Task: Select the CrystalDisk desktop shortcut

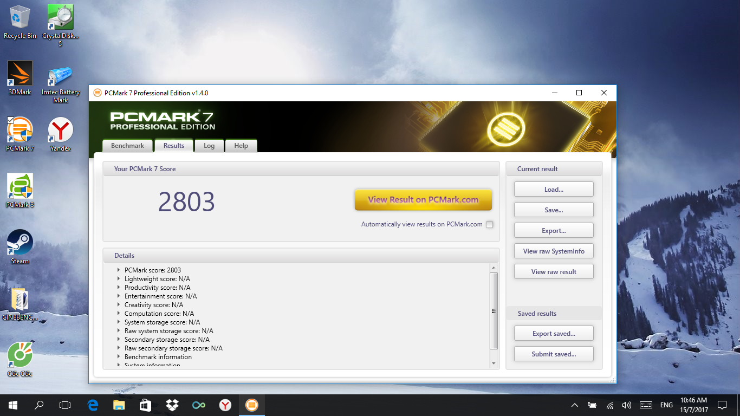Action: coord(61,25)
